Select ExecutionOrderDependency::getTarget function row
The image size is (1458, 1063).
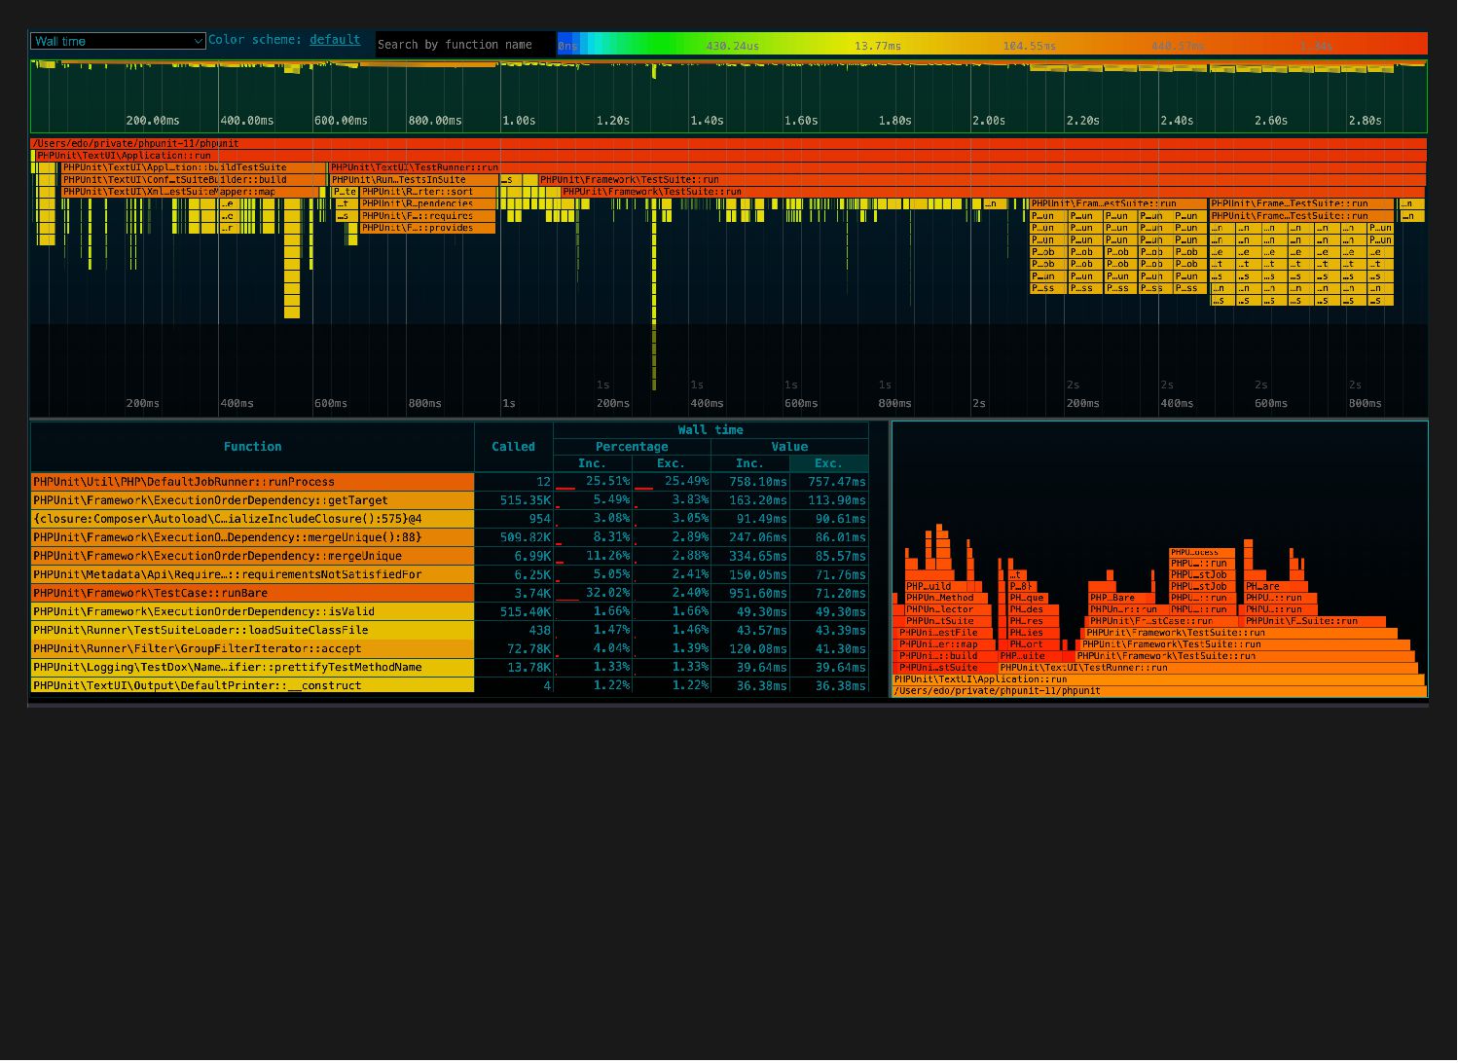coord(252,500)
